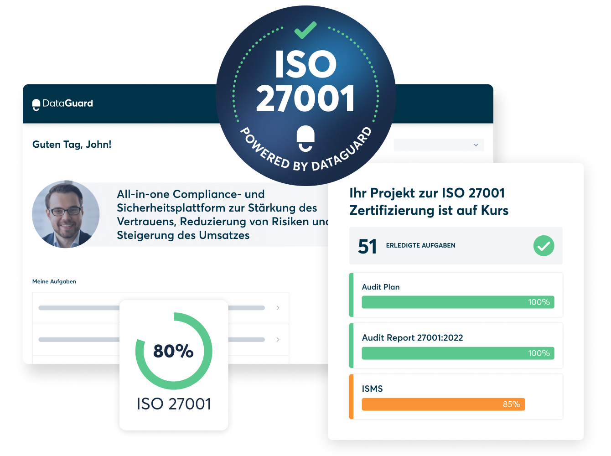
Task: Open the Audit Plan item label
Action: tap(380, 287)
